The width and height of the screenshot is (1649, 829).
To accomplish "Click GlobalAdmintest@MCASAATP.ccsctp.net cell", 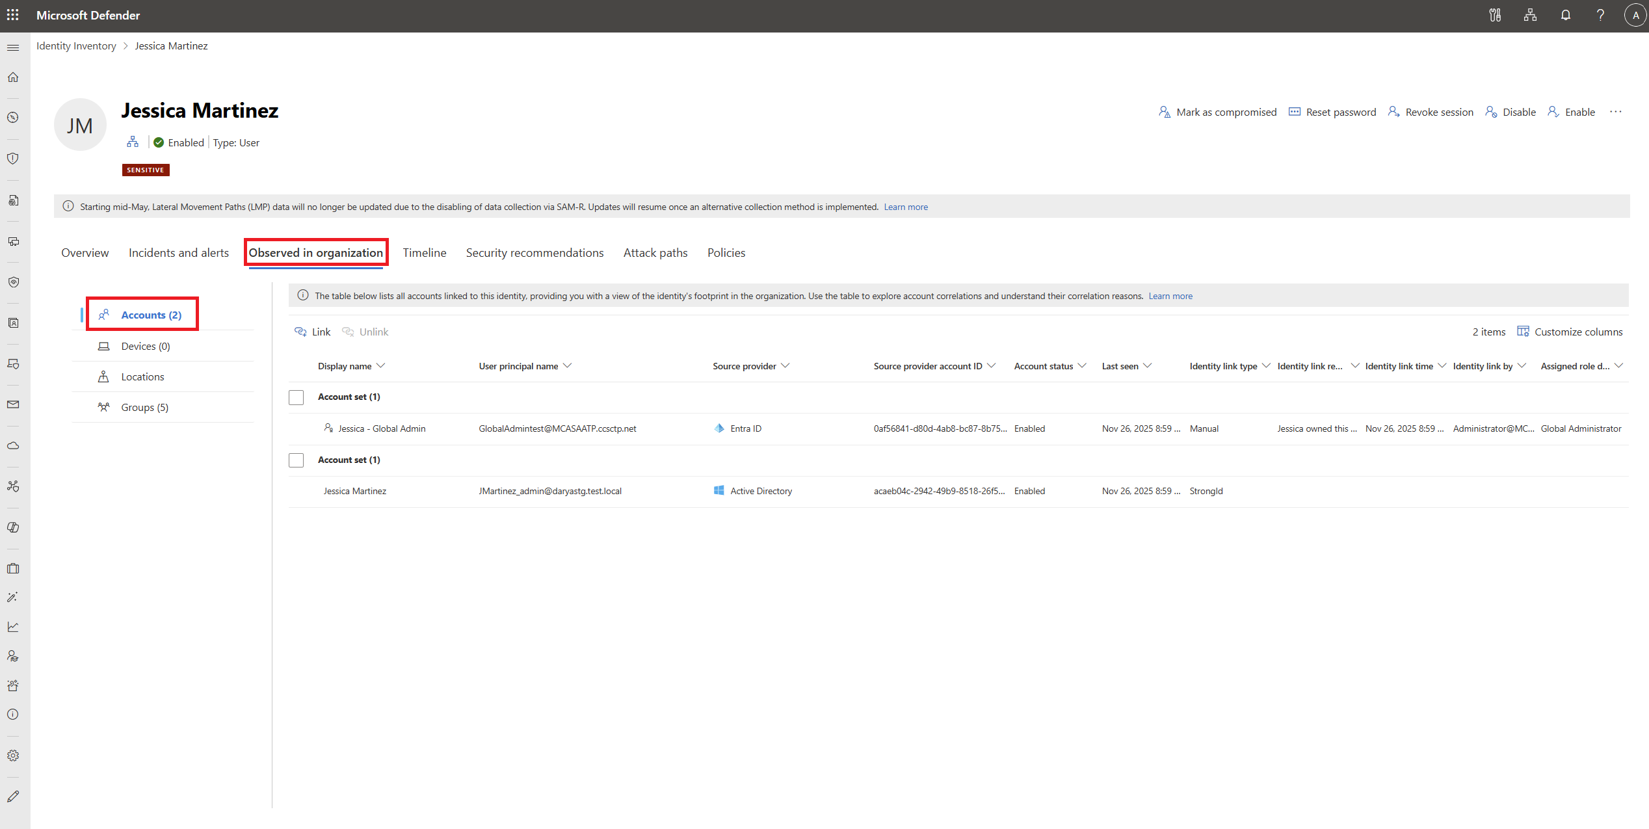I will tap(557, 428).
